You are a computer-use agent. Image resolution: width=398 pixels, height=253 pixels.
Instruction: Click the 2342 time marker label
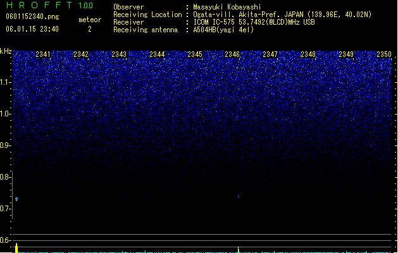click(x=81, y=54)
